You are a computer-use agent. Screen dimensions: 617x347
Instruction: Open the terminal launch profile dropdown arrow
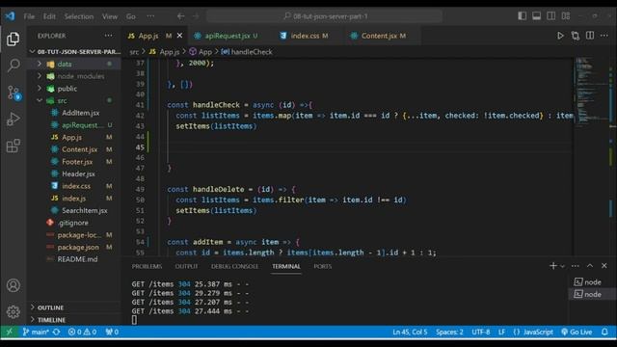[563, 266]
